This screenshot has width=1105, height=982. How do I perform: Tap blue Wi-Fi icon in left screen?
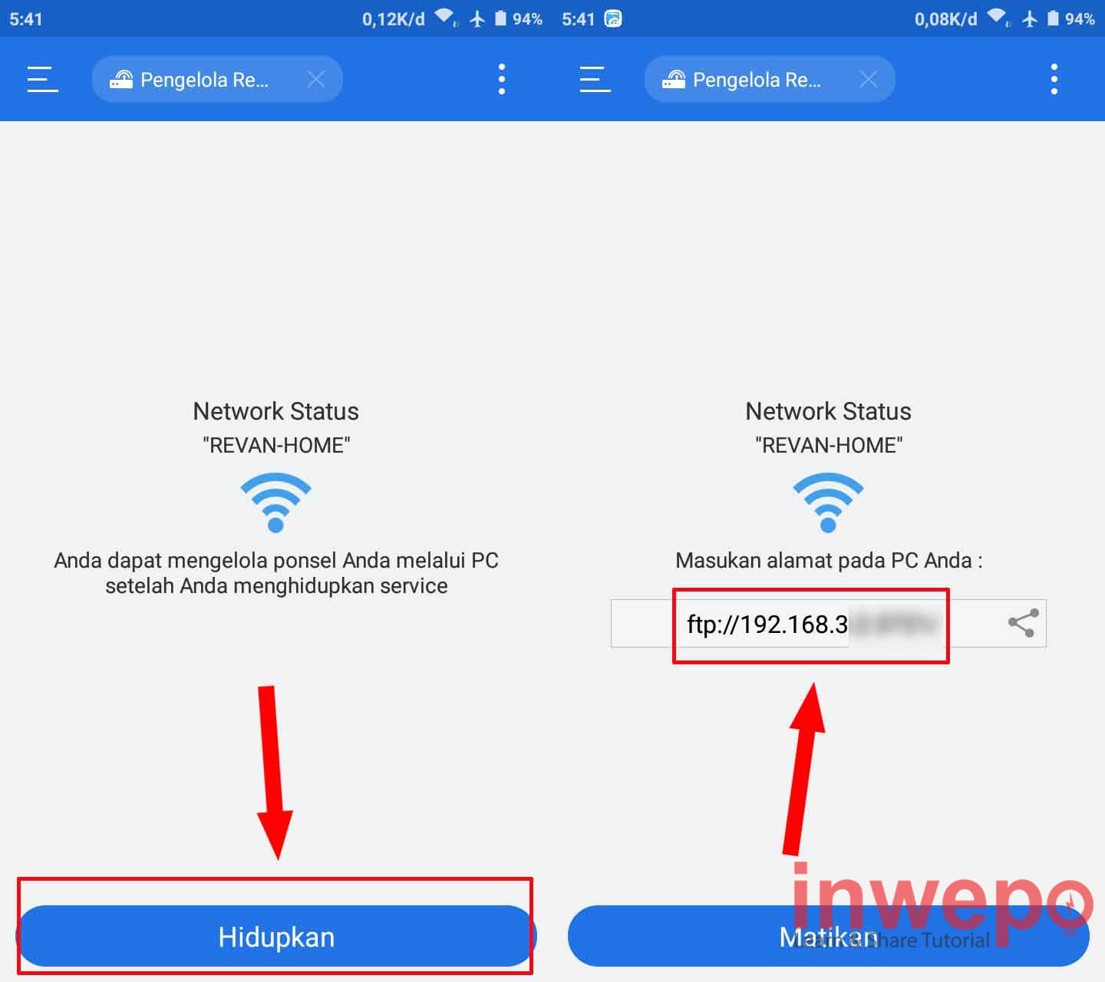coord(276,503)
